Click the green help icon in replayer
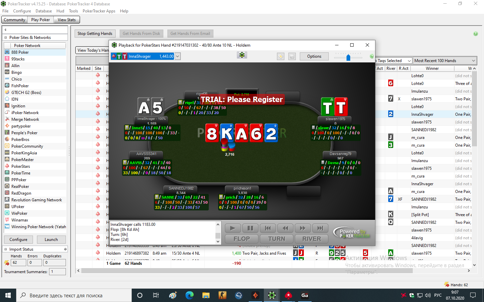This screenshot has width=484, height=302. pyautogui.click(x=372, y=56)
